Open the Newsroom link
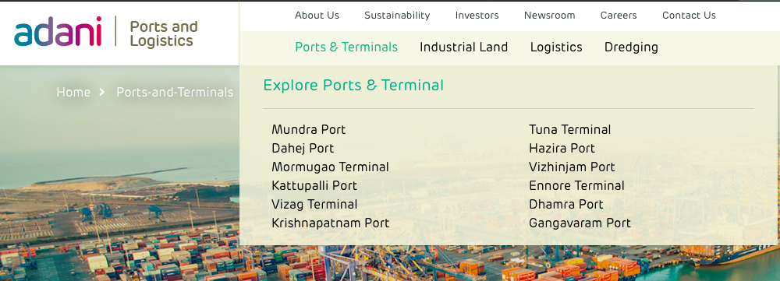The image size is (780, 281). point(550,16)
